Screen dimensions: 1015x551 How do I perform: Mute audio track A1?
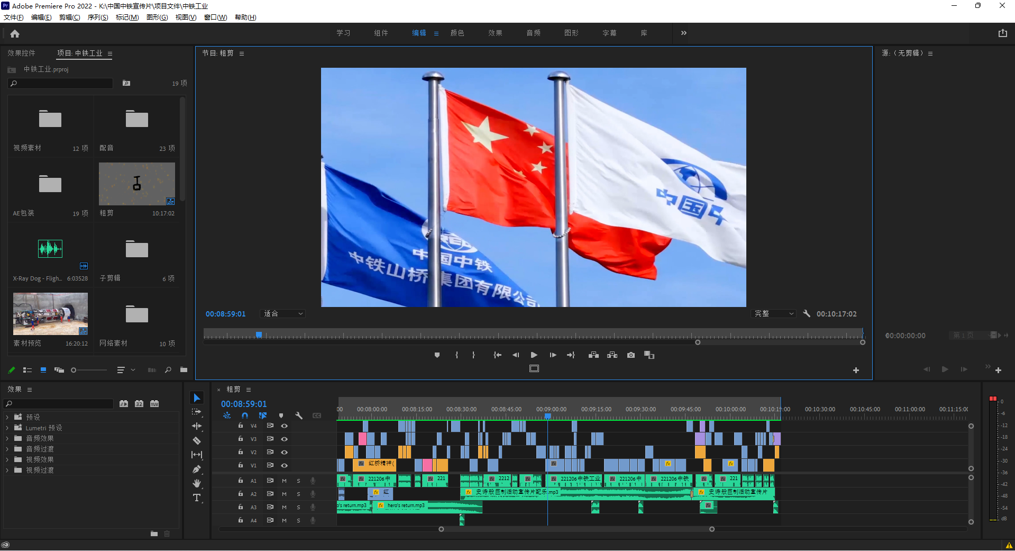click(x=284, y=481)
